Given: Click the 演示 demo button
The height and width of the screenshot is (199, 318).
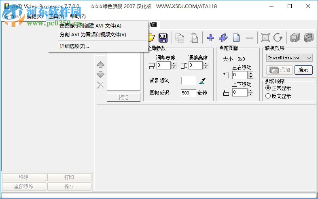Looking at the screenshot, I should point(303,70).
